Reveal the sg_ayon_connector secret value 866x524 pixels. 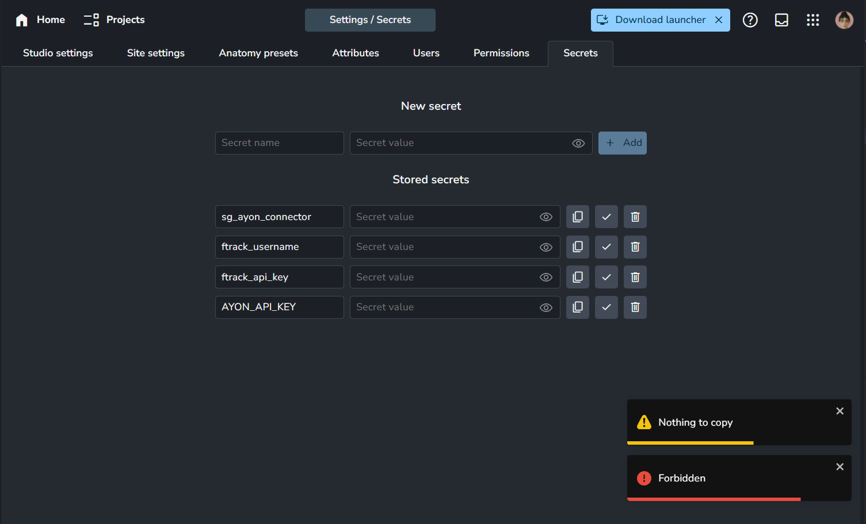546,217
